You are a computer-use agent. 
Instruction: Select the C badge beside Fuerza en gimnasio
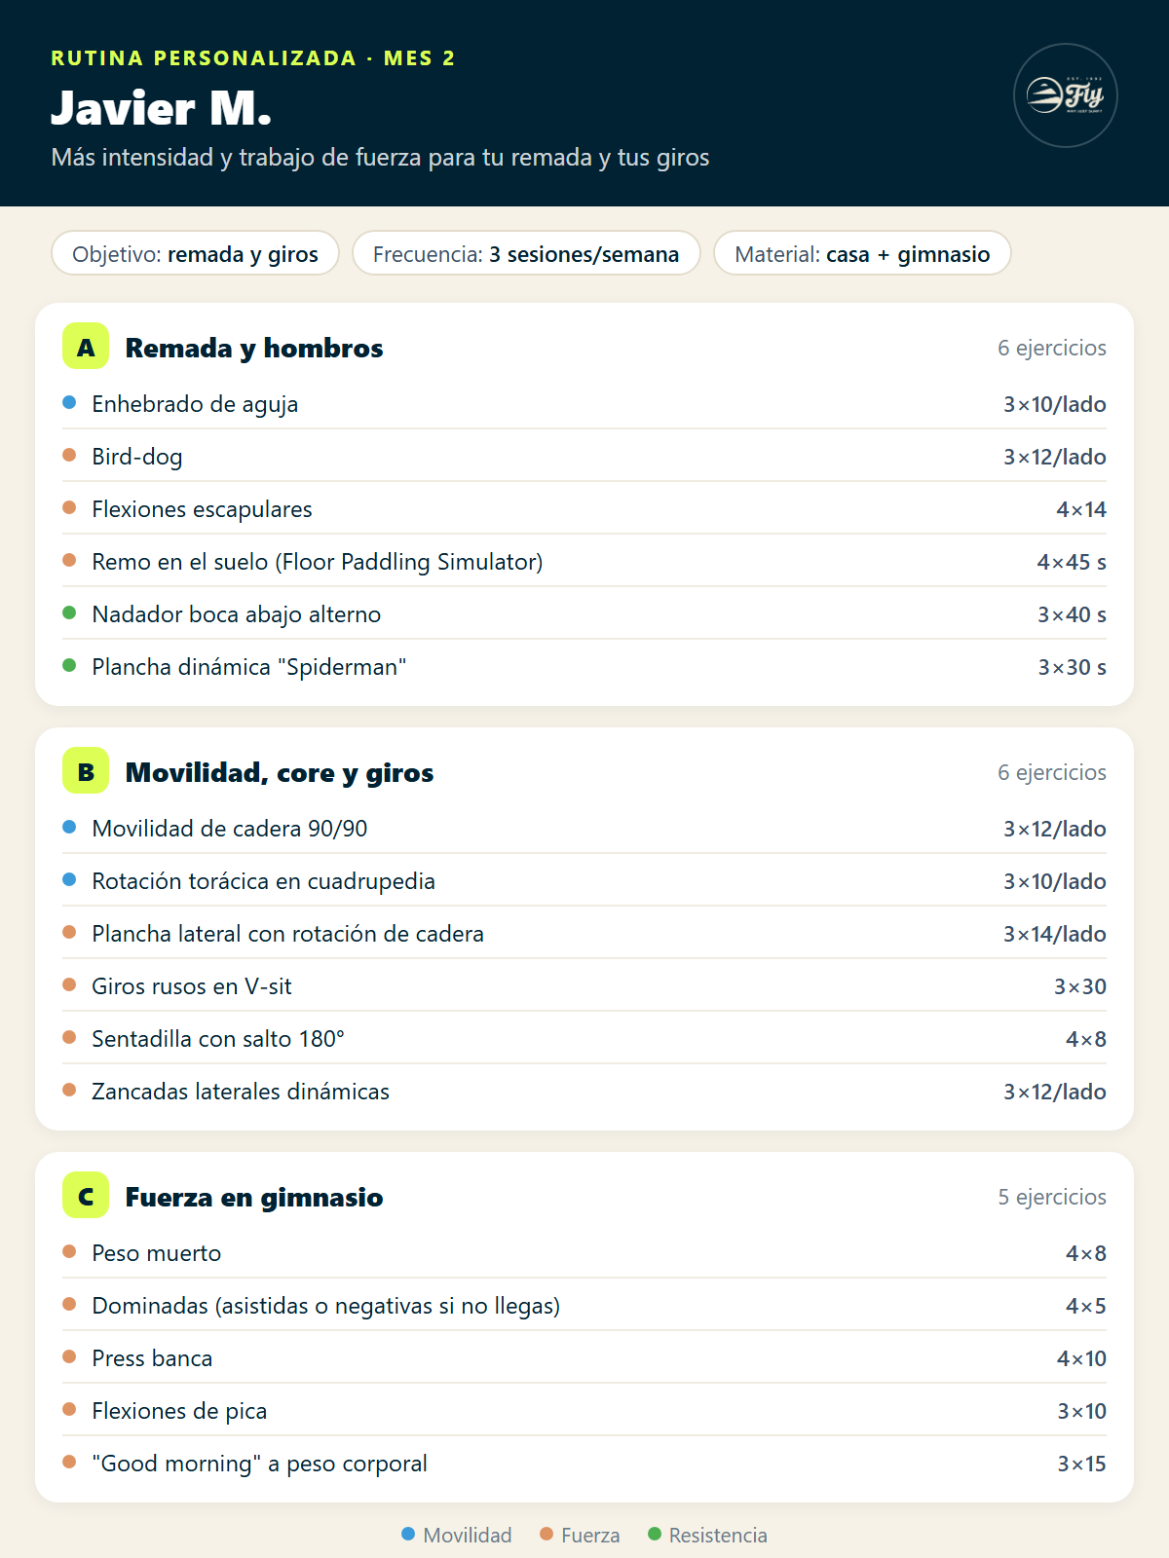click(86, 1196)
